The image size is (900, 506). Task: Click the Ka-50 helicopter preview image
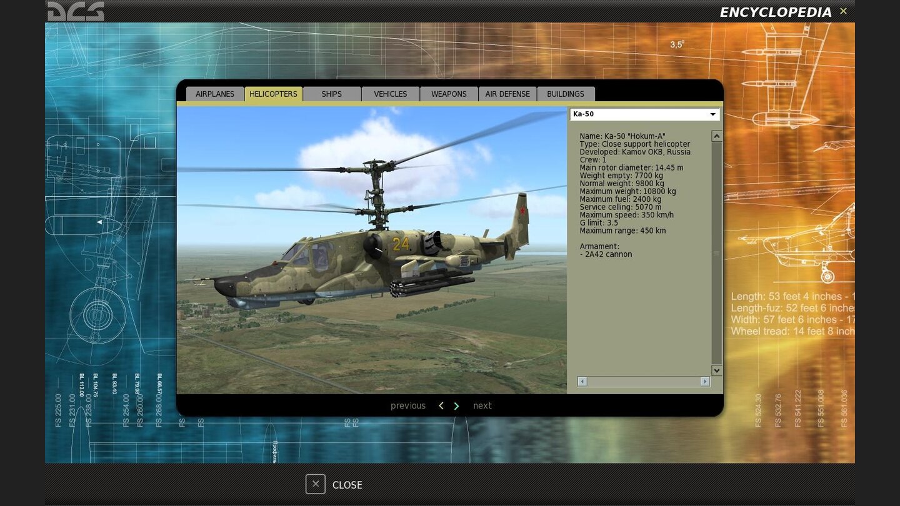click(372, 250)
